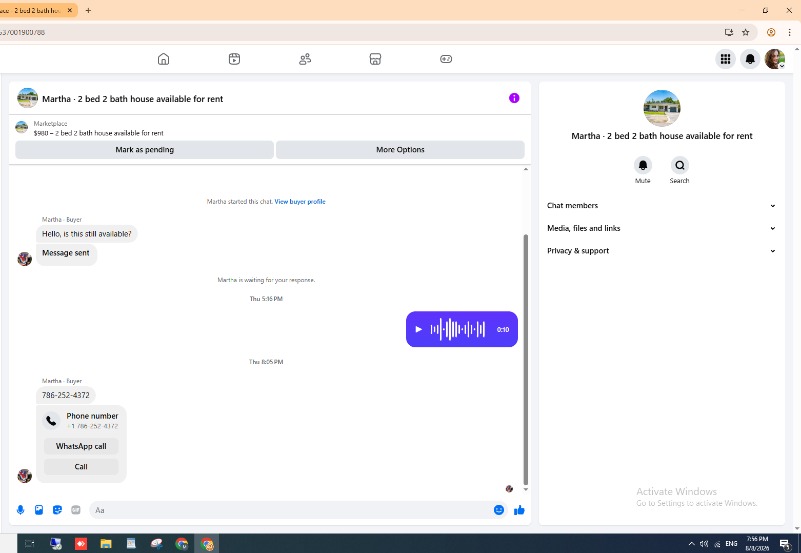Open the emoji picker in message box

coord(499,510)
